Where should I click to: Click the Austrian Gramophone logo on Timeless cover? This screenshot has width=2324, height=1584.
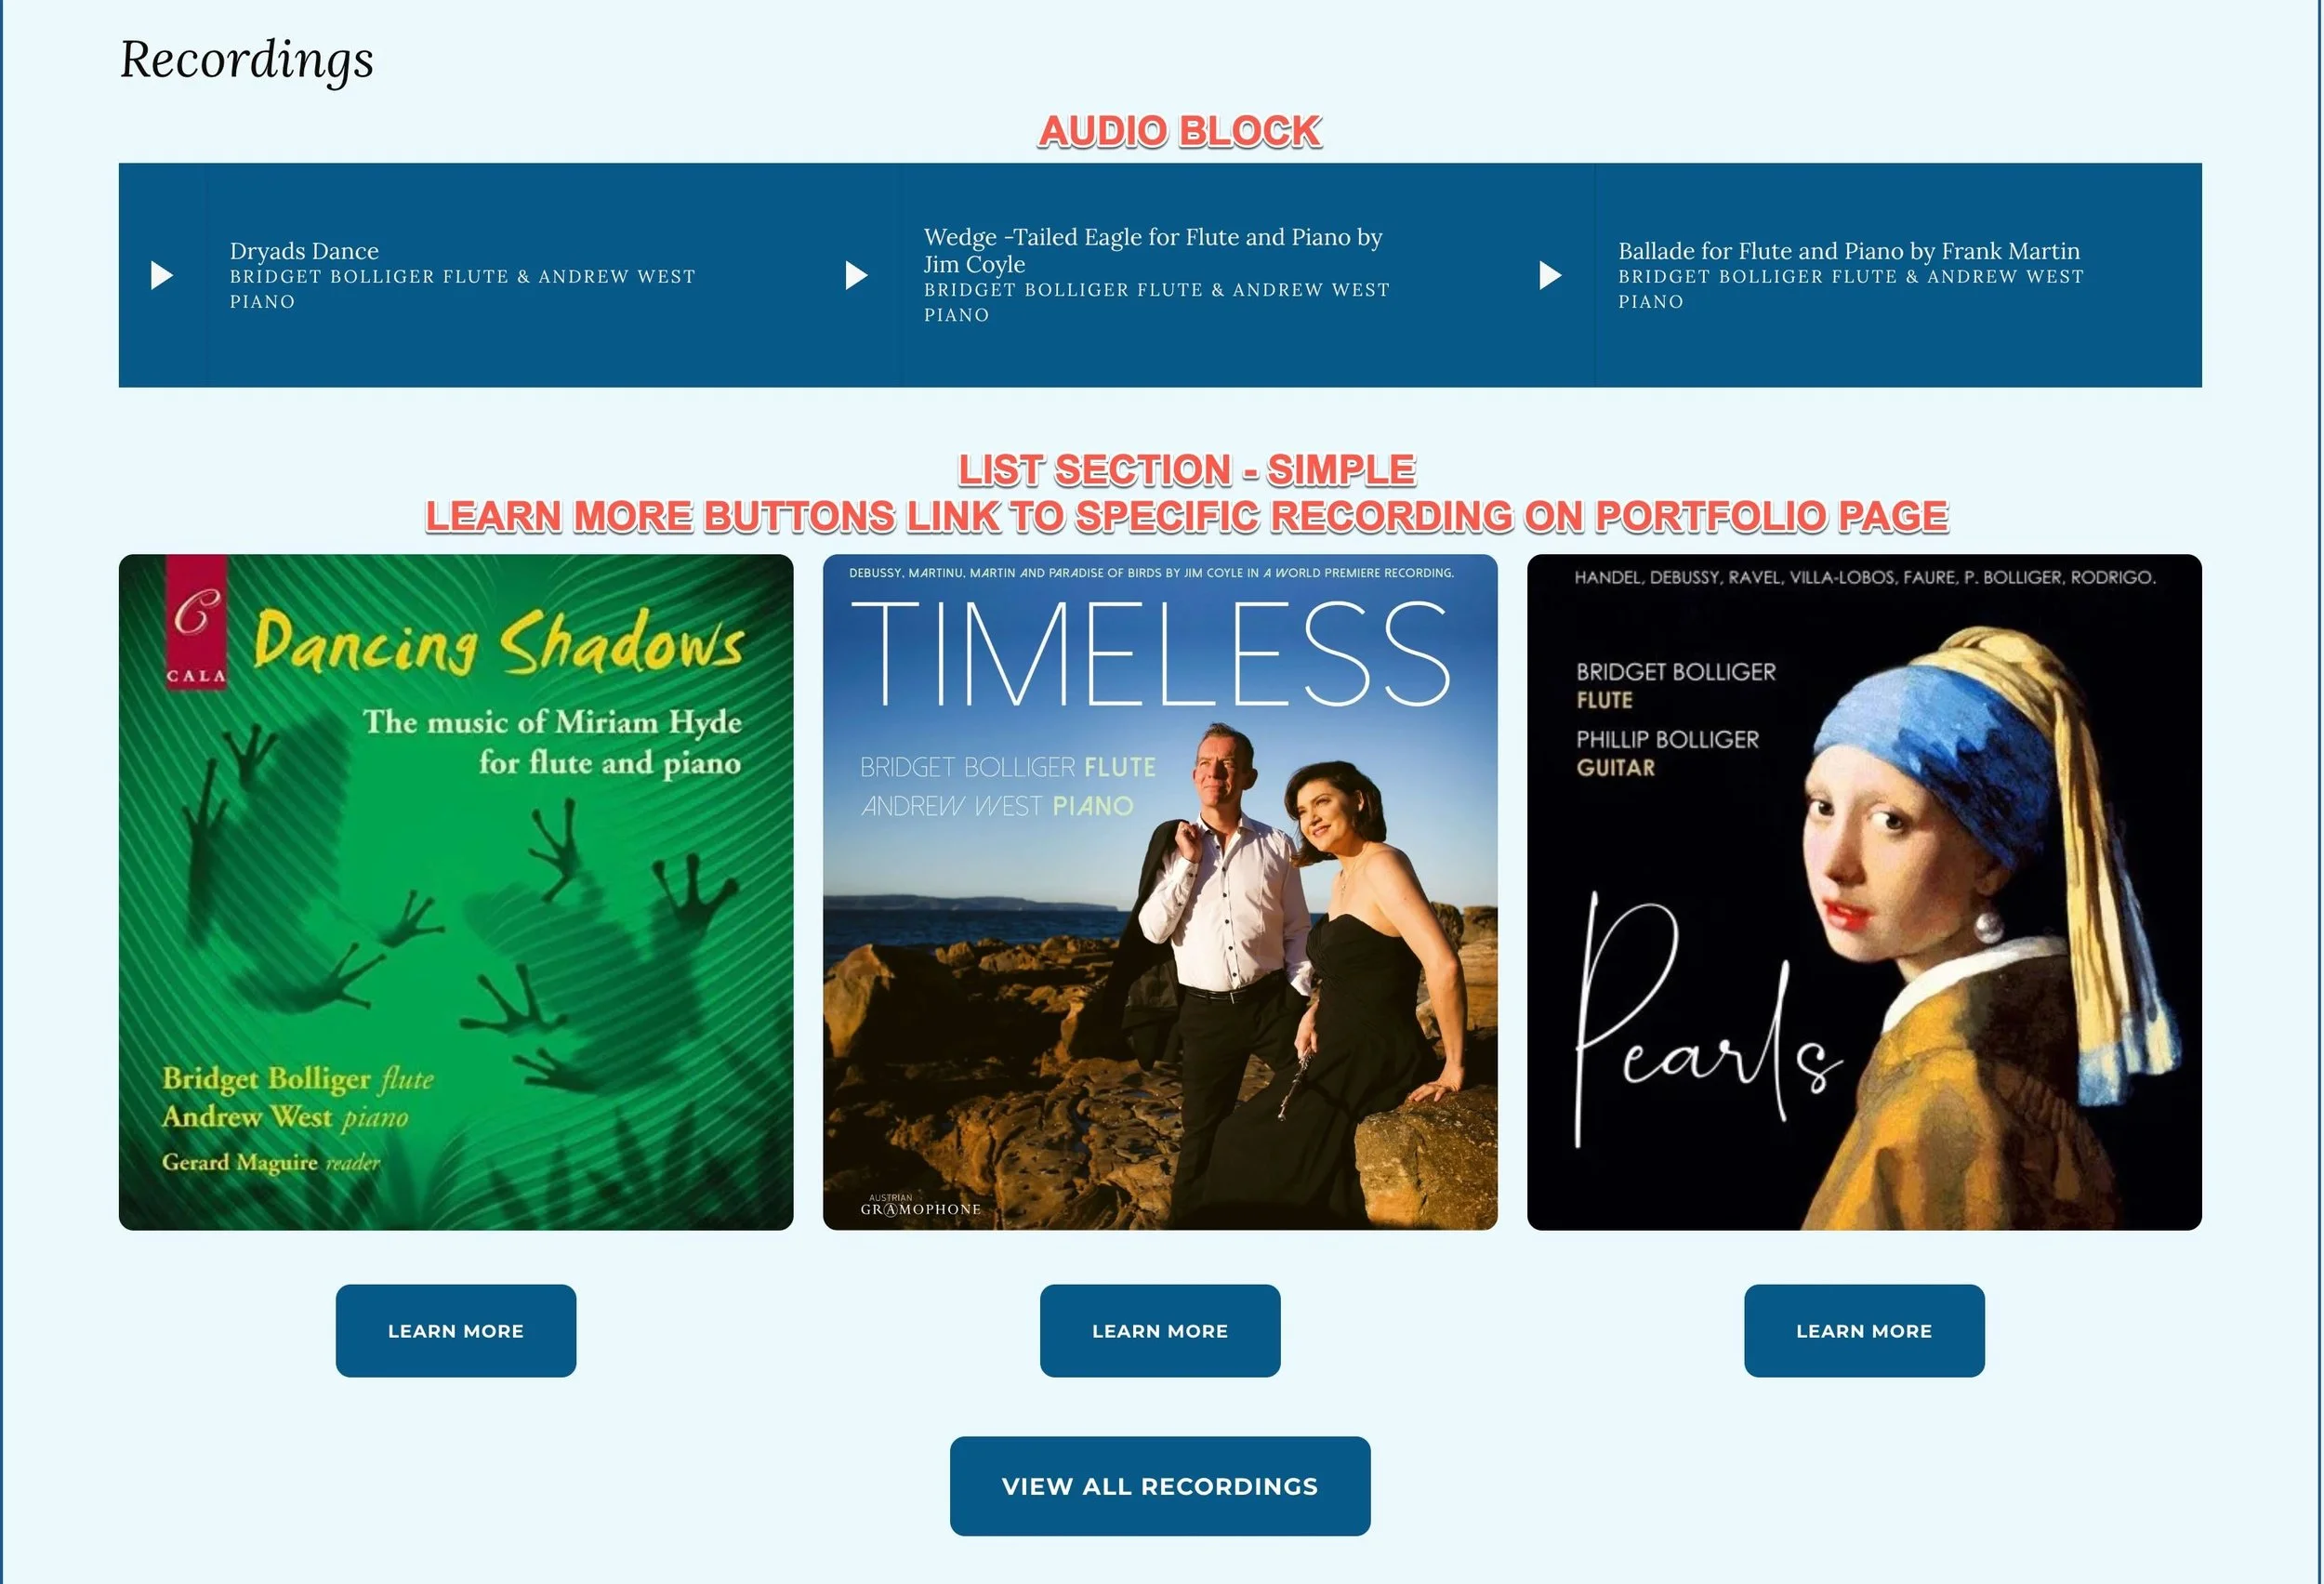[920, 1205]
